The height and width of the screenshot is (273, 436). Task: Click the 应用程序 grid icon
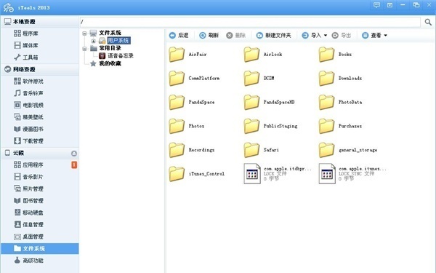click(17, 165)
